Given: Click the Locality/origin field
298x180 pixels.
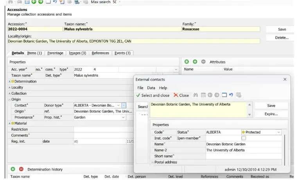Looking at the screenshot, I should [x=134, y=41].
